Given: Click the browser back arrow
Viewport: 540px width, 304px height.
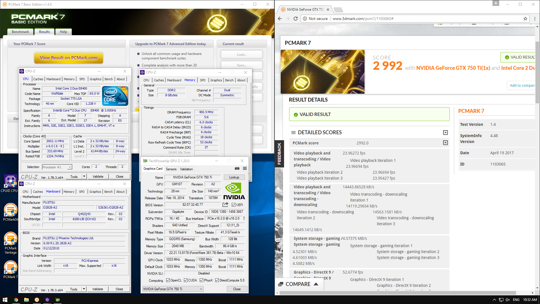Looking at the screenshot, I should [x=280, y=19].
